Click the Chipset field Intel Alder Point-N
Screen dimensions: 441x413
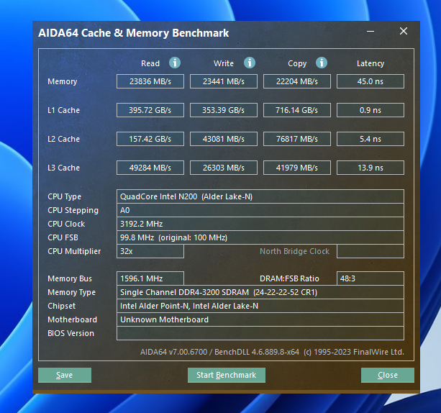(260, 306)
